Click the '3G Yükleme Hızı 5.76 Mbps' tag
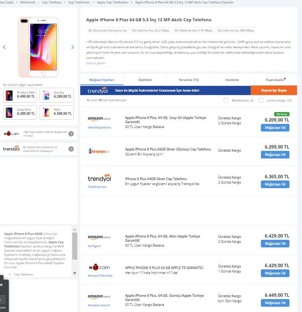Image resolution: width=302 pixels, height=312 pixels. point(193,30)
